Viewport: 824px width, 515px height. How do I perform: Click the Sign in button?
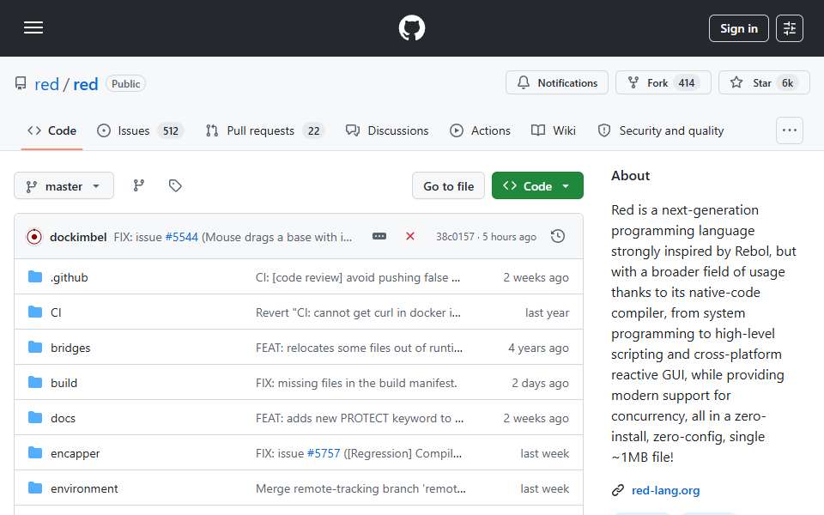[x=738, y=28]
